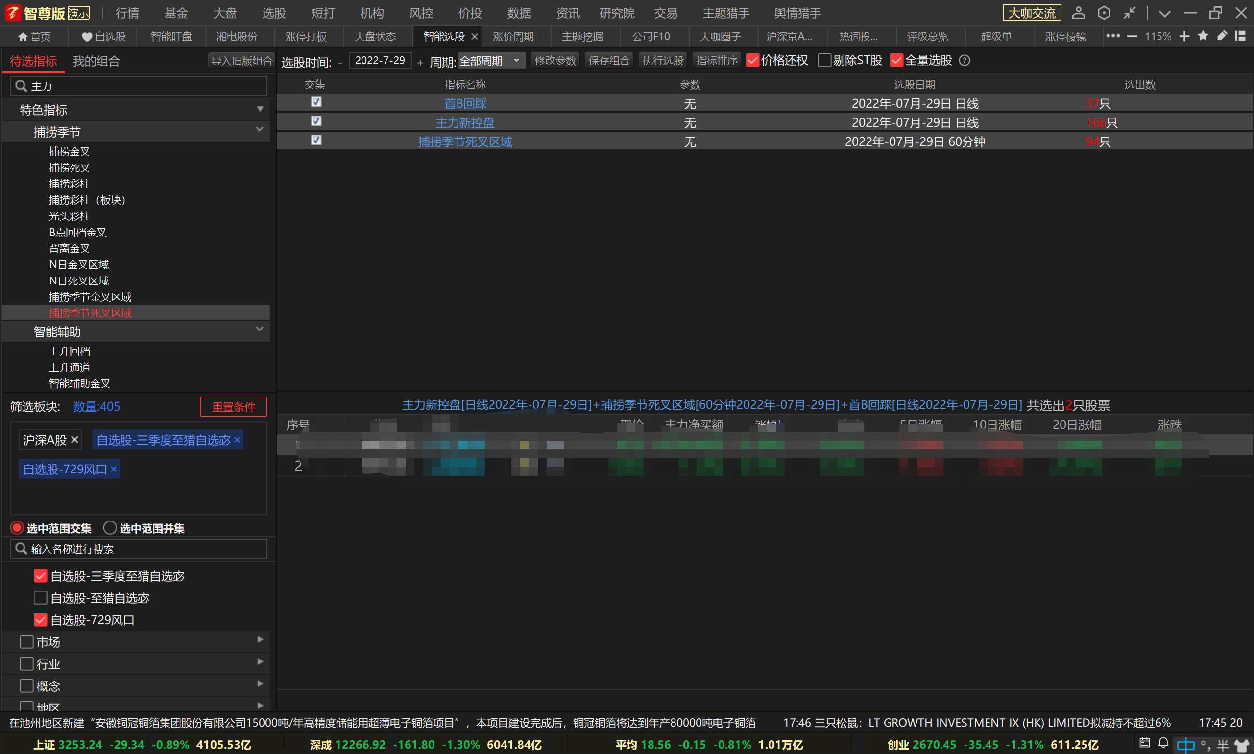This screenshot has height=754, width=1254.
Task: Open the user account icon
Action: (x=1078, y=13)
